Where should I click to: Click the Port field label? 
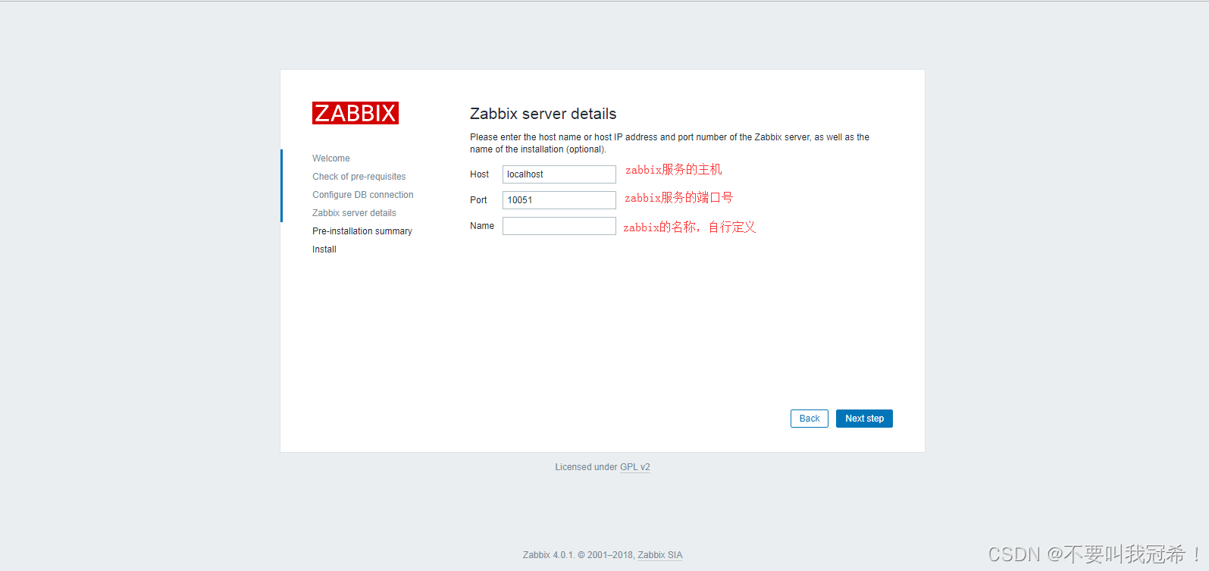pyautogui.click(x=478, y=200)
